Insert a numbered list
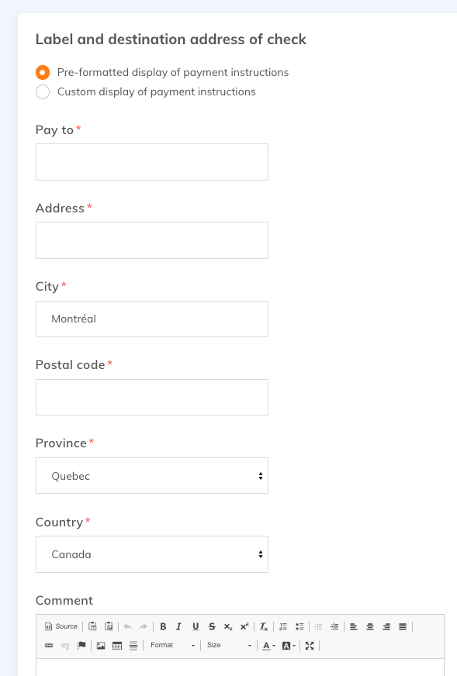Image resolution: width=457 pixels, height=676 pixels. (283, 626)
